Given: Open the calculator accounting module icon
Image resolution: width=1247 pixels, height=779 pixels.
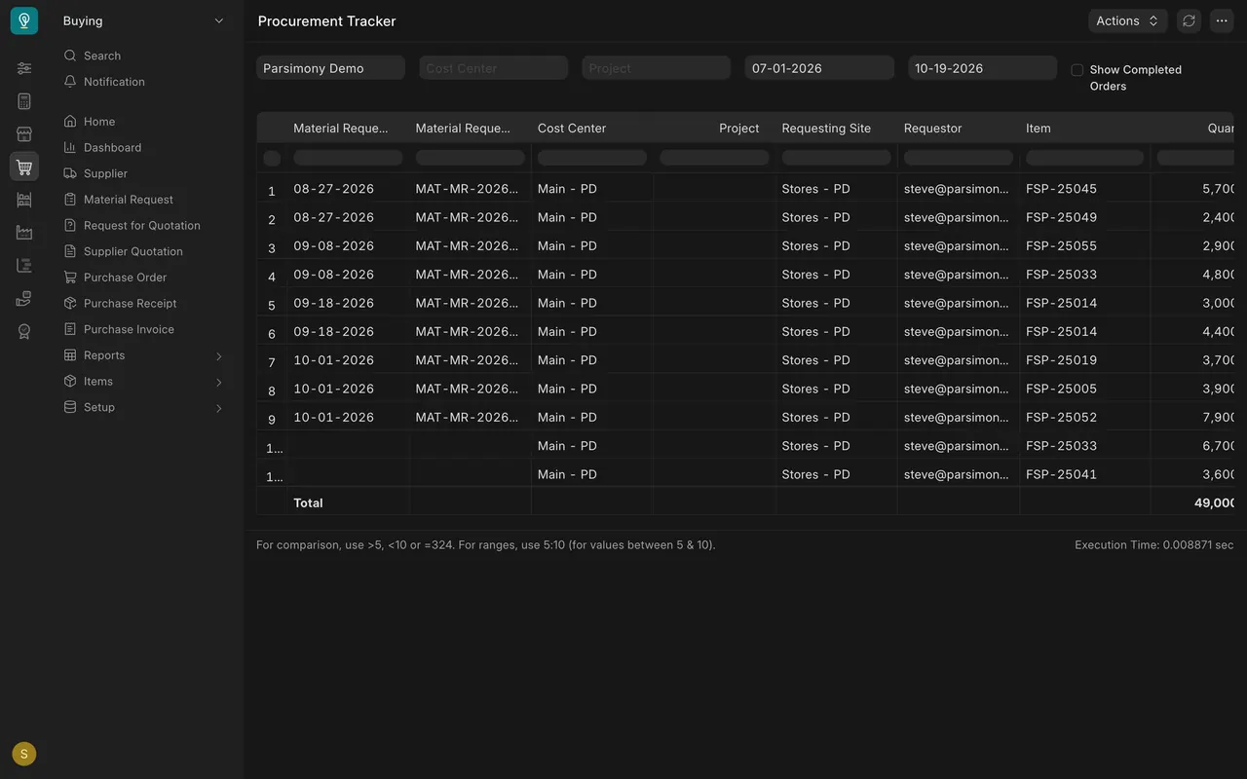Looking at the screenshot, I should 24,101.
